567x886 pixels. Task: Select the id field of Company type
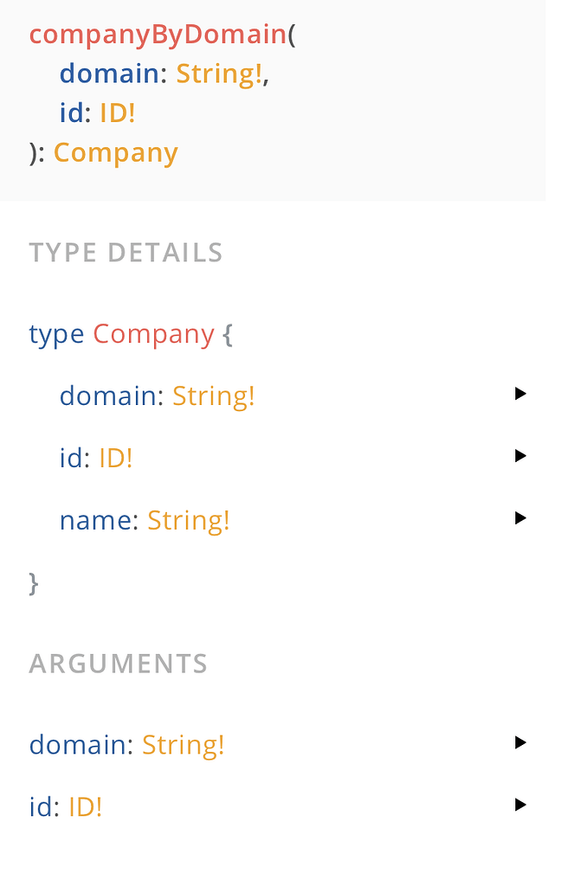(69, 457)
